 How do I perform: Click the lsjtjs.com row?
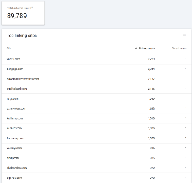(96, 99)
